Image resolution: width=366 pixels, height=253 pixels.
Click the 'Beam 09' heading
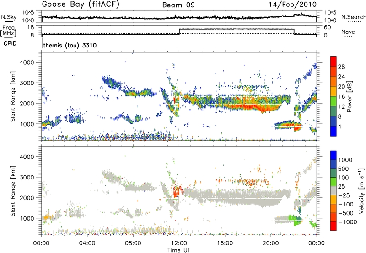click(178, 5)
